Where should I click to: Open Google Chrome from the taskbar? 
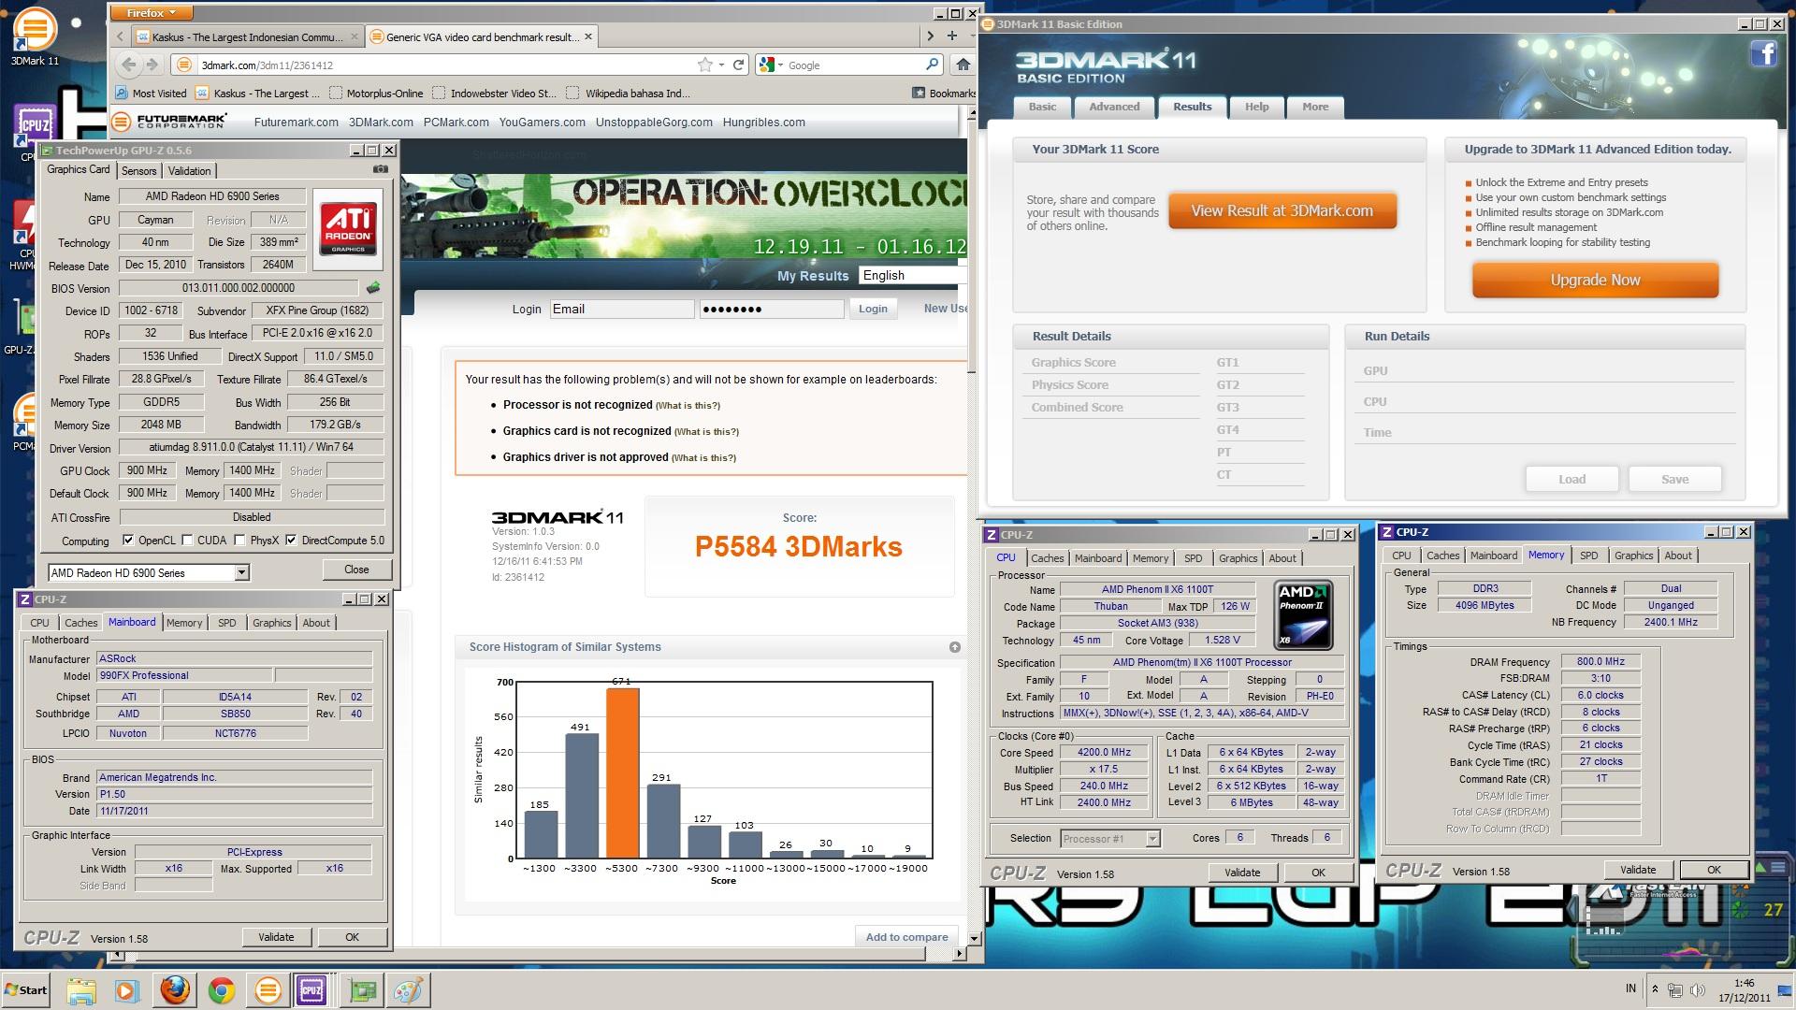click(222, 990)
